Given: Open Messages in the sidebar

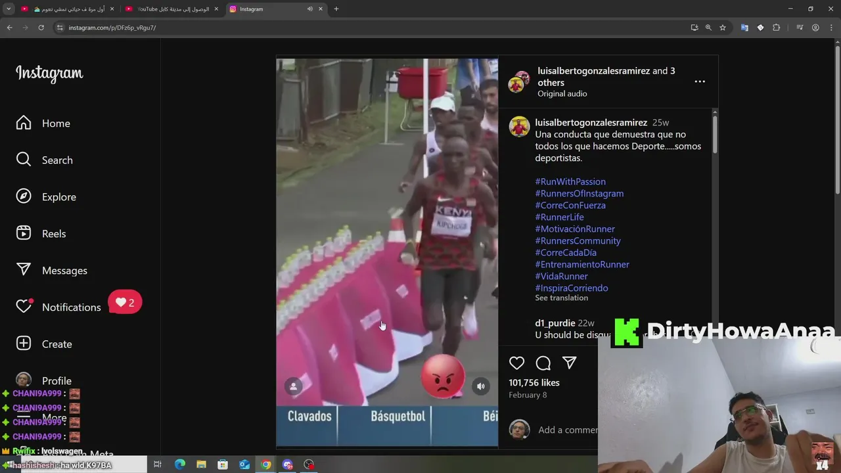Looking at the screenshot, I should (51, 271).
